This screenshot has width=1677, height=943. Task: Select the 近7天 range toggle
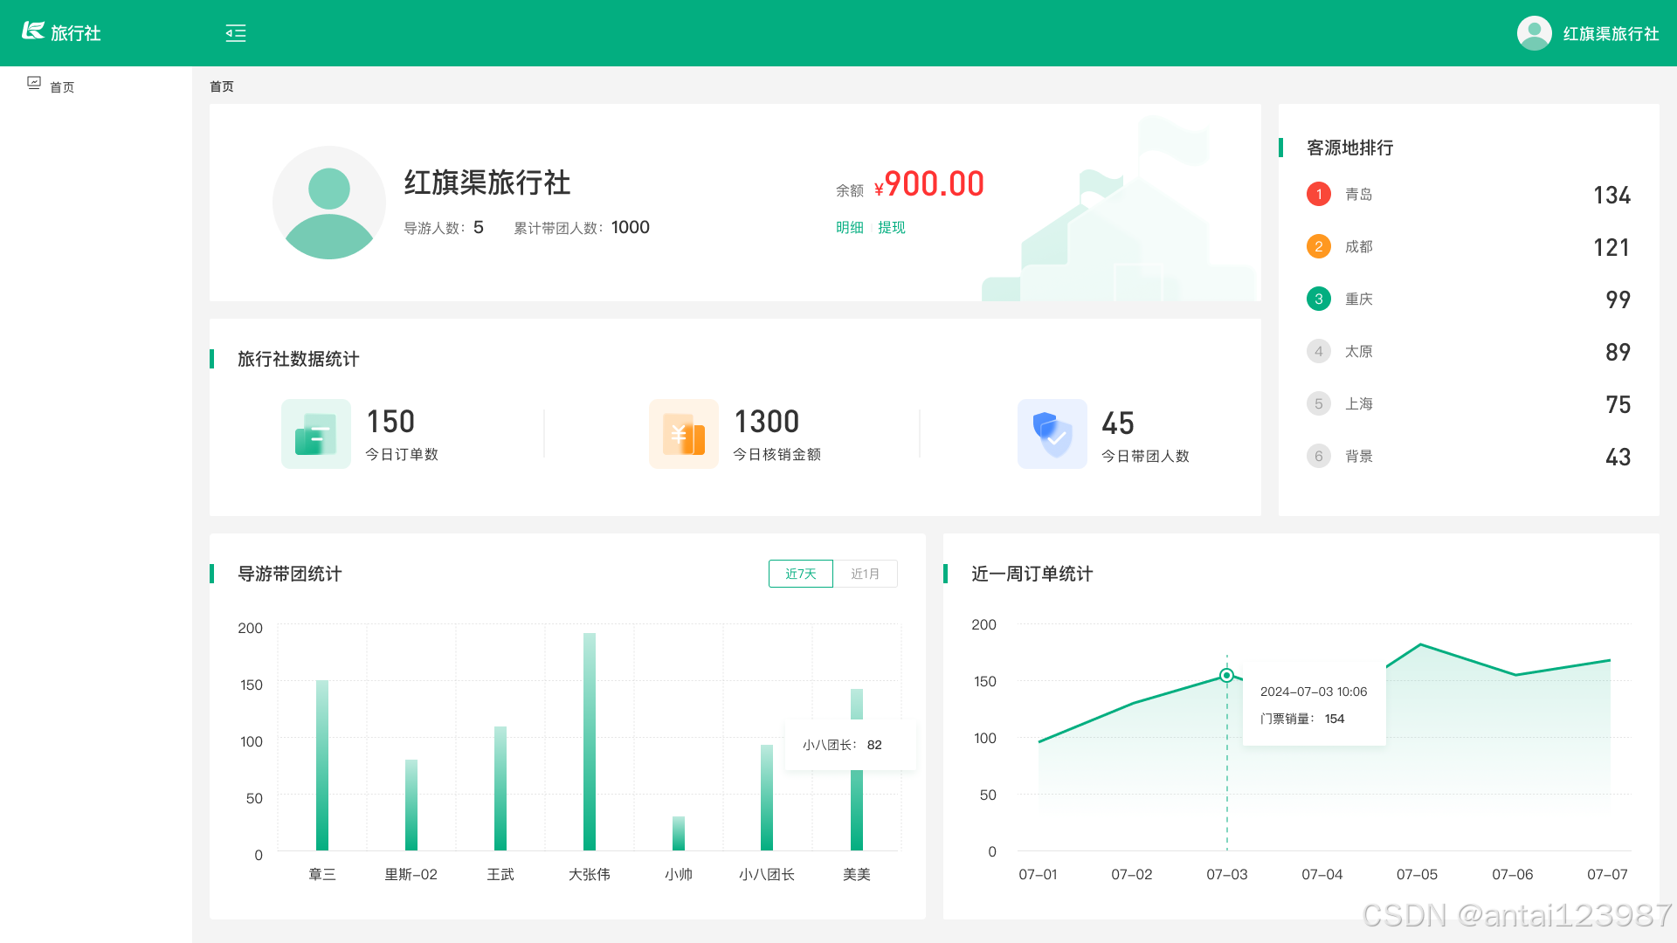[x=800, y=574]
